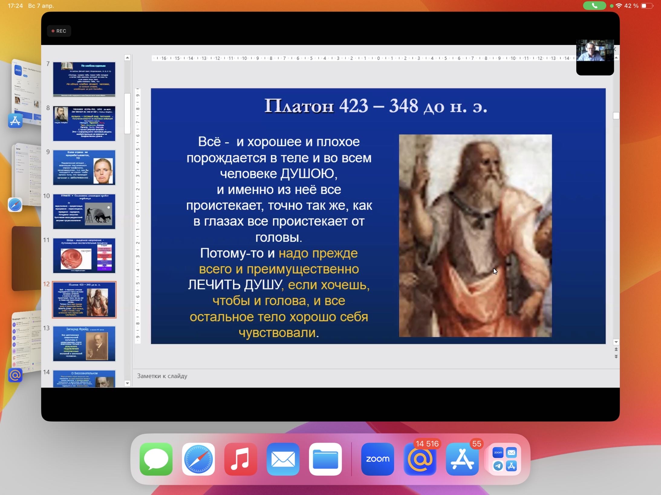661x495 pixels.
Task: Select slide 7 thumbnail
Action: (84, 79)
